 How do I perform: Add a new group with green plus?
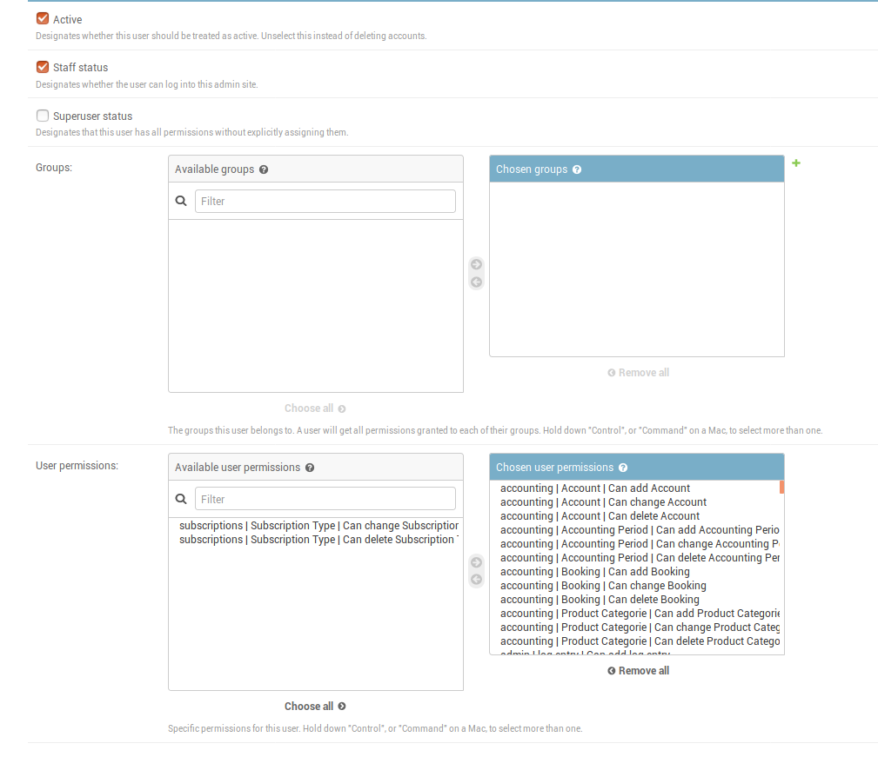pos(796,163)
